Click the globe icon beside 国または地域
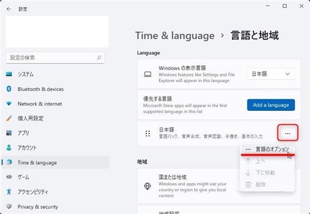The image size is (310, 214). click(147, 186)
